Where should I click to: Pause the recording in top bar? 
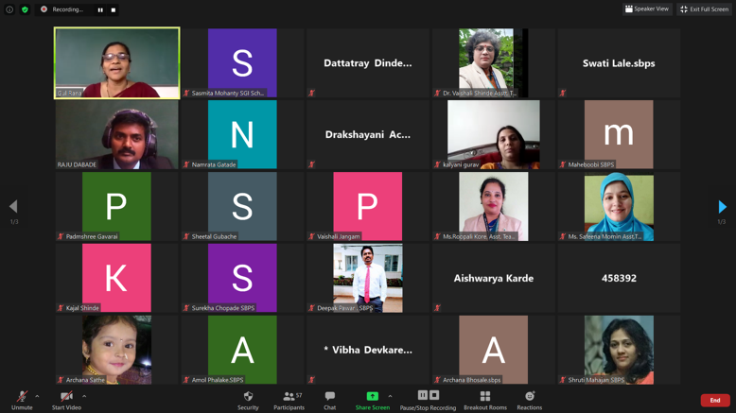(x=100, y=9)
